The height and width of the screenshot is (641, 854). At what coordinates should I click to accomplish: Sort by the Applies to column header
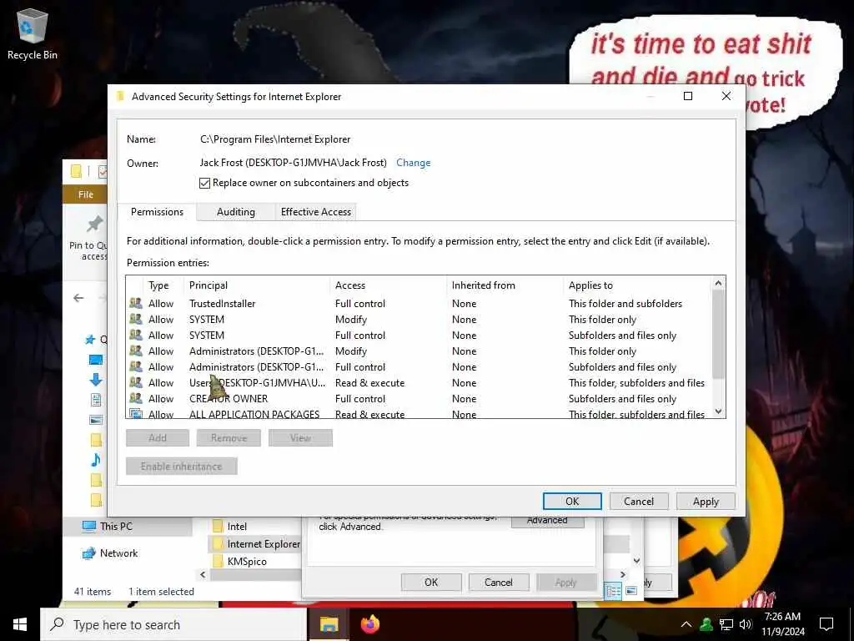[636, 285]
